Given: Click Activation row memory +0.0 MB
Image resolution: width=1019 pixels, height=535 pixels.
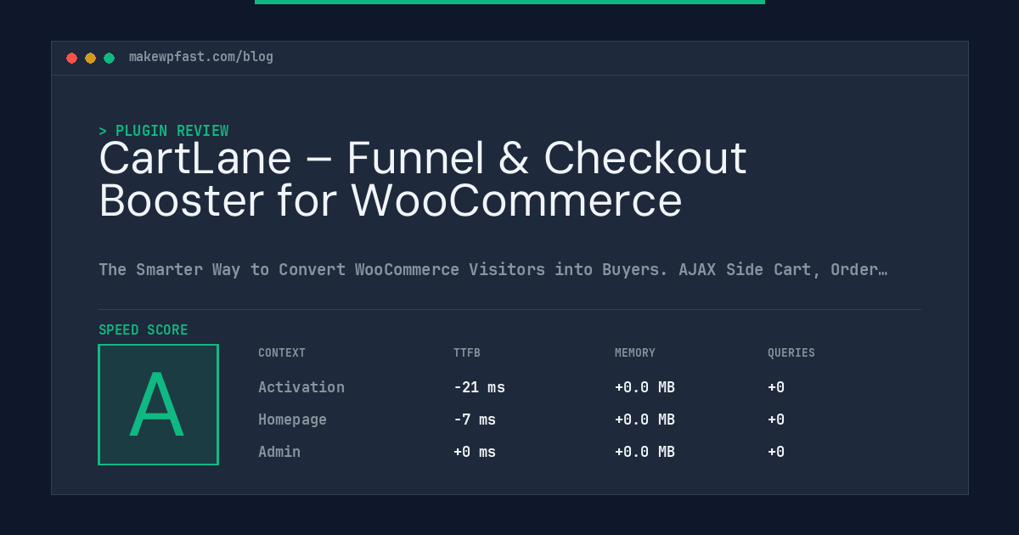Looking at the screenshot, I should (645, 387).
